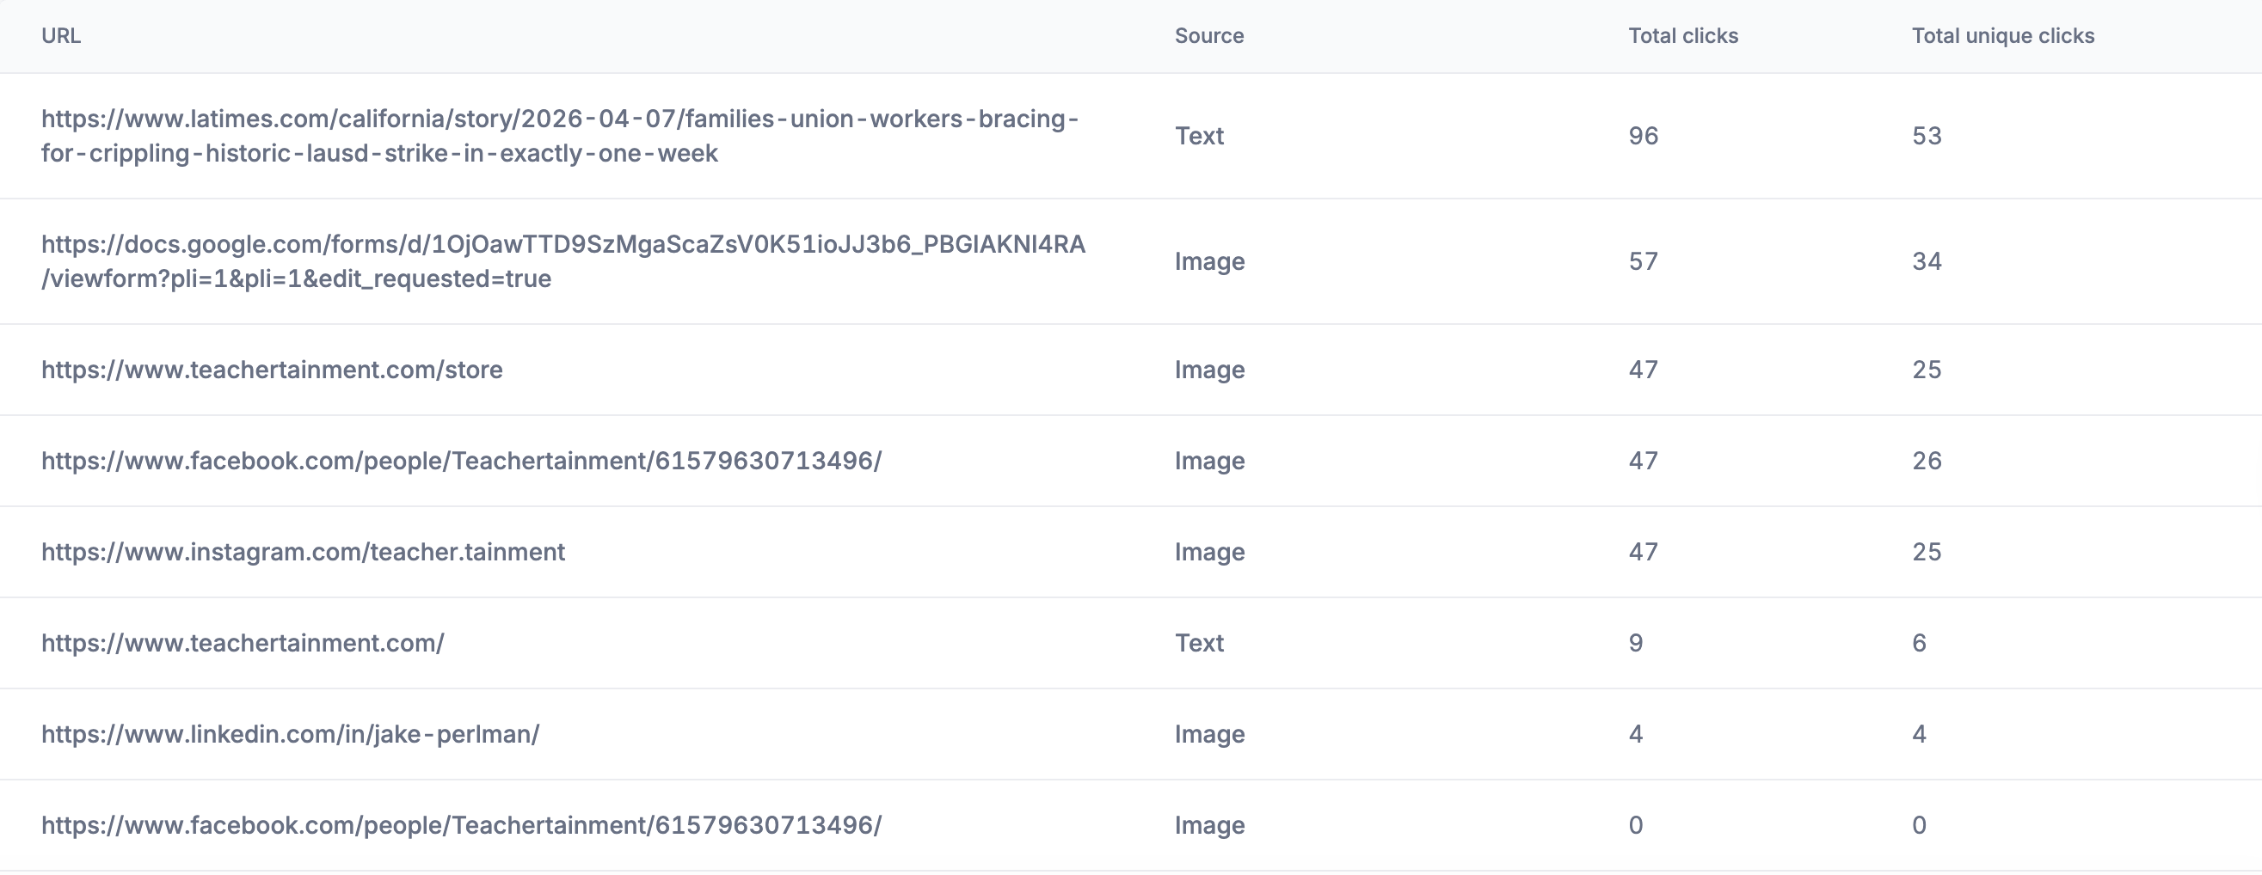Sort by the Source column header
This screenshot has width=2262, height=875.
(x=1208, y=36)
